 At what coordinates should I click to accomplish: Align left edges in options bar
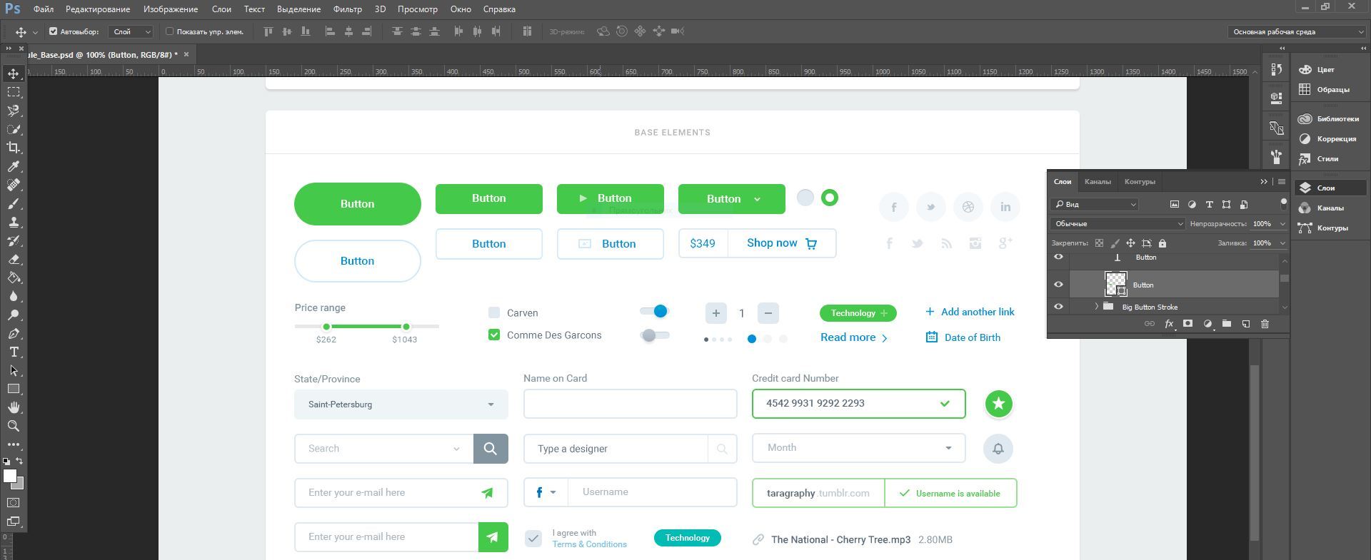tap(330, 31)
